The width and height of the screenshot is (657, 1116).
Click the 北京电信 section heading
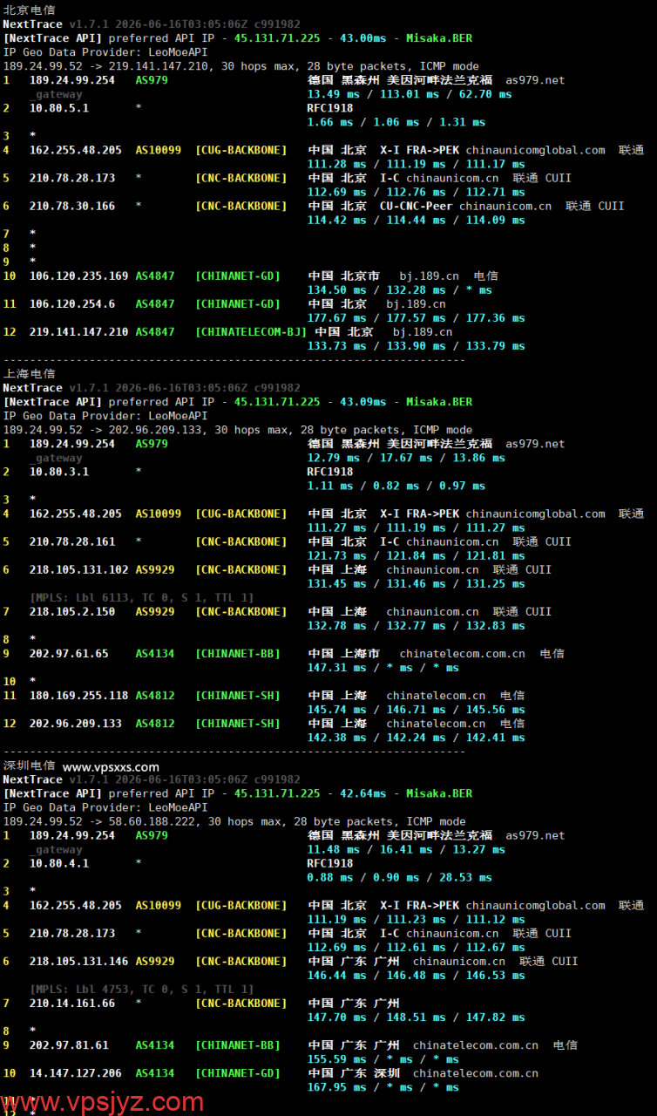pyautogui.click(x=29, y=10)
